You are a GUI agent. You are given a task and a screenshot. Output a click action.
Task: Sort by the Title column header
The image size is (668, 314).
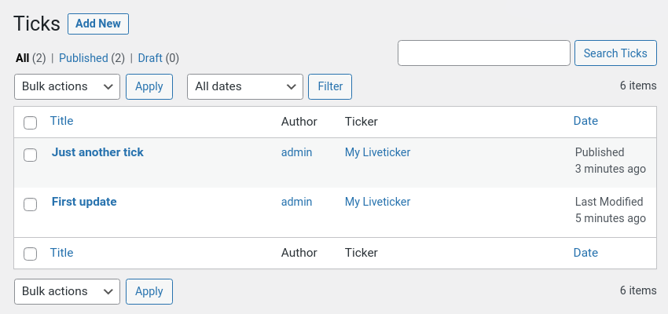(x=62, y=121)
